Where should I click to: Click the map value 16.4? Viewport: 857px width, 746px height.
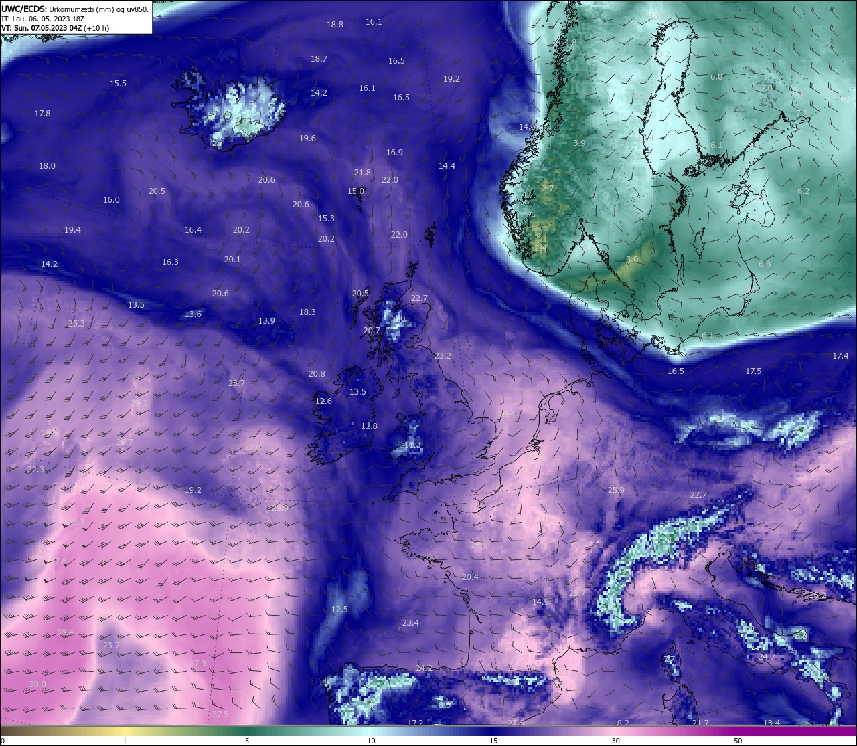point(193,230)
